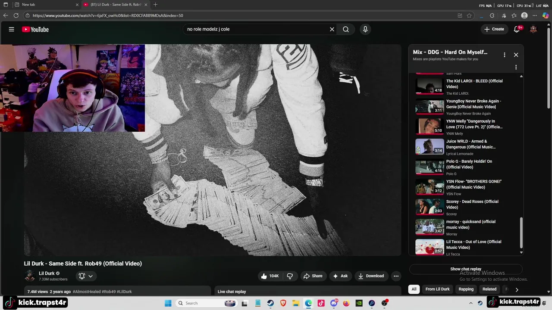Open the favorites list in Edge

coord(514,15)
